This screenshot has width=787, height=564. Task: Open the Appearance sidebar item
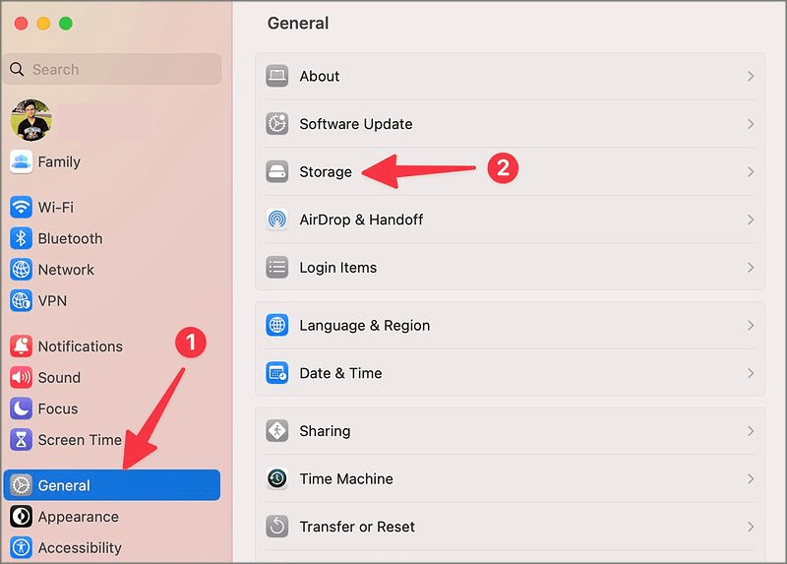[x=78, y=517]
